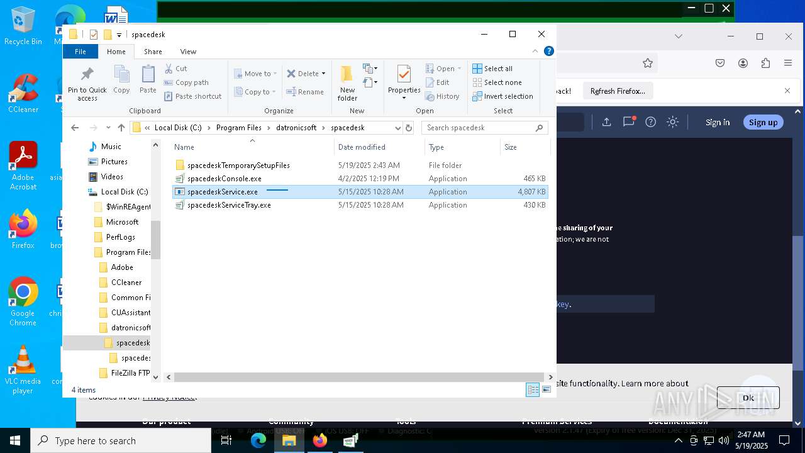Click Select none
The height and width of the screenshot is (453, 805).
[497, 82]
